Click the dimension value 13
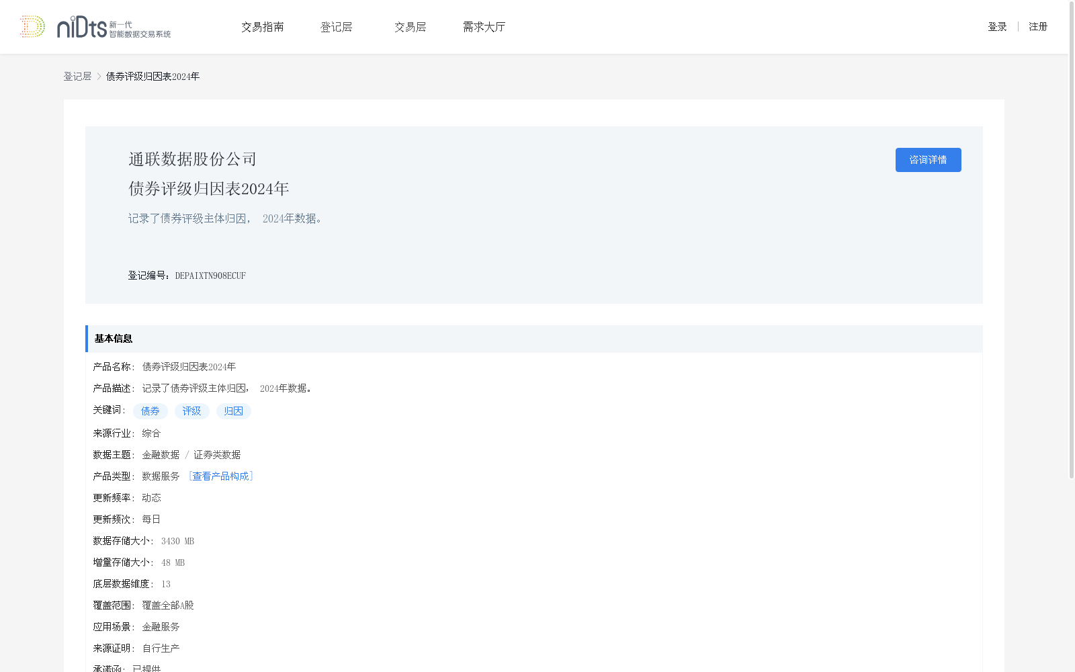1075x672 pixels. point(166,584)
